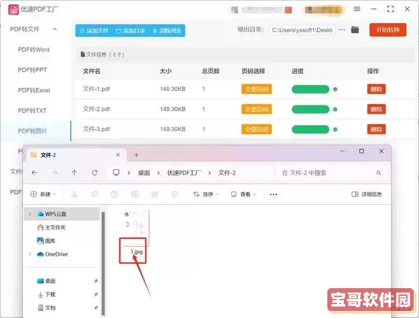
Task: Click the 添加文件 button
Action: tap(94, 31)
